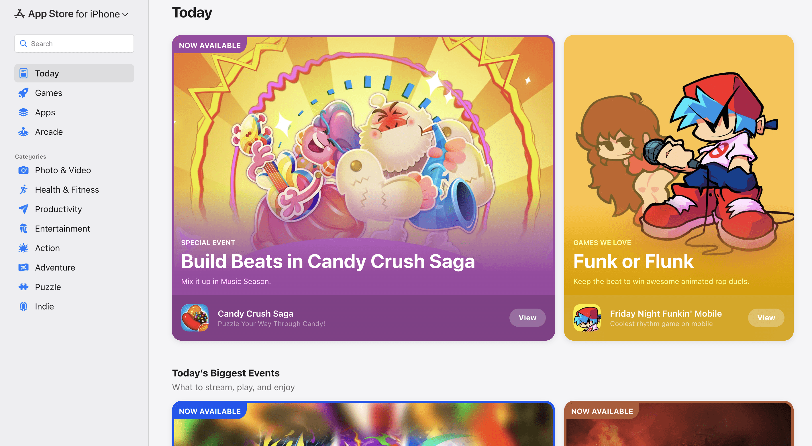Click View for Candy Crush Saga
The width and height of the screenshot is (812, 446).
(x=527, y=318)
